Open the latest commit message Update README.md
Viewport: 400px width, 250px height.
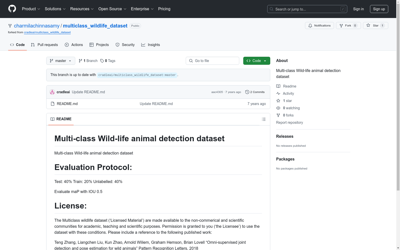88,92
